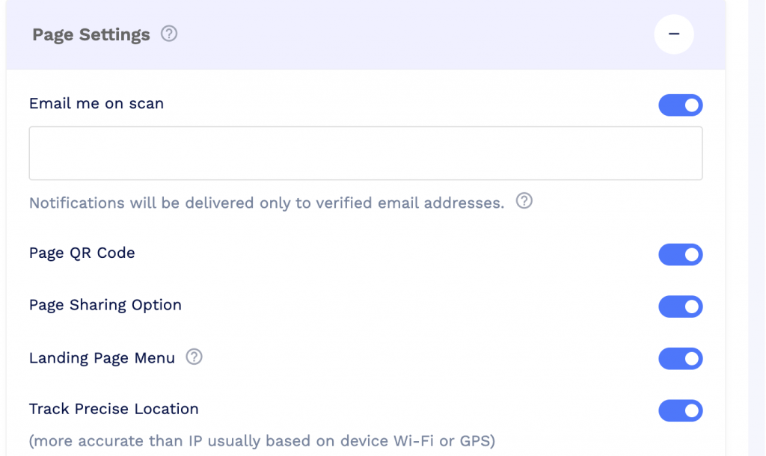Click the empty Page Settings header bar area
This screenshot has height=456, width=766.
pos(415,34)
